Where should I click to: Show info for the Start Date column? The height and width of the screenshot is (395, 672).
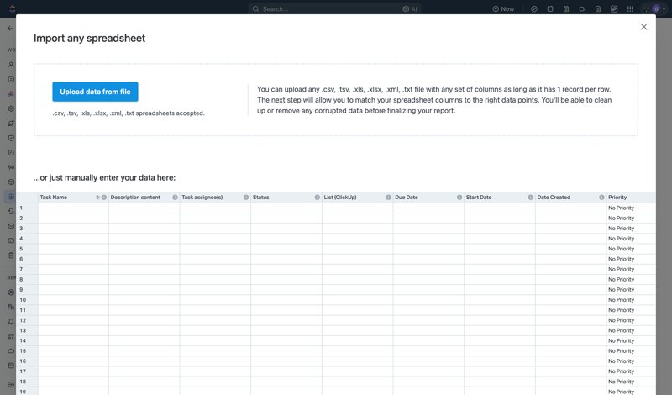[x=531, y=197]
